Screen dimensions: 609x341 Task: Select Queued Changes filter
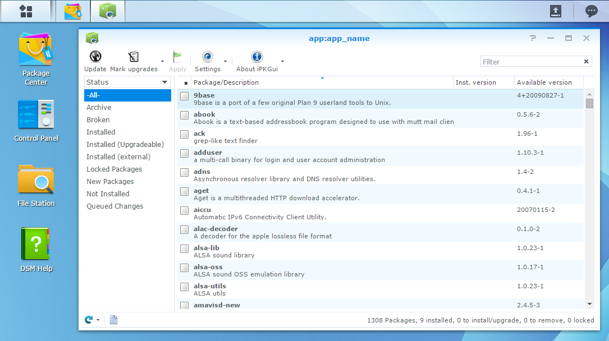127,206
